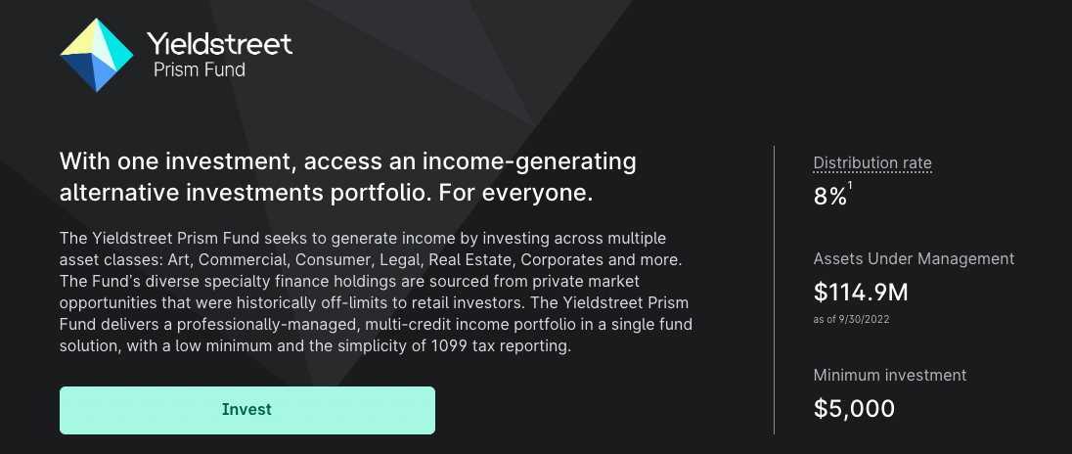Click the vertical divider beside the stats column
This screenshot has width=1072, height=454.
click(774, 289)
